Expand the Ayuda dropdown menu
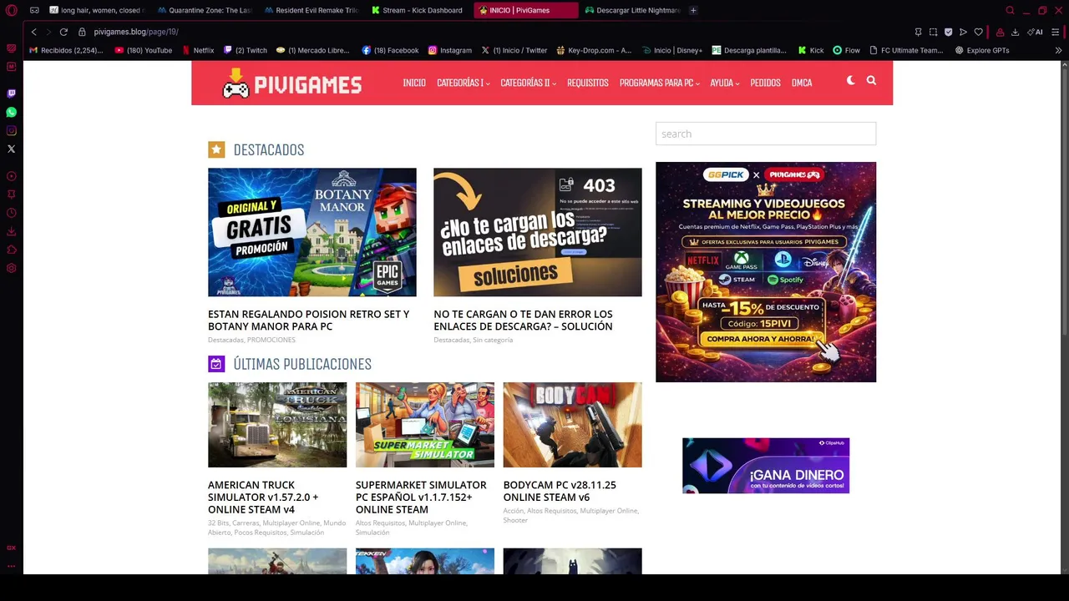 [724, 83]
